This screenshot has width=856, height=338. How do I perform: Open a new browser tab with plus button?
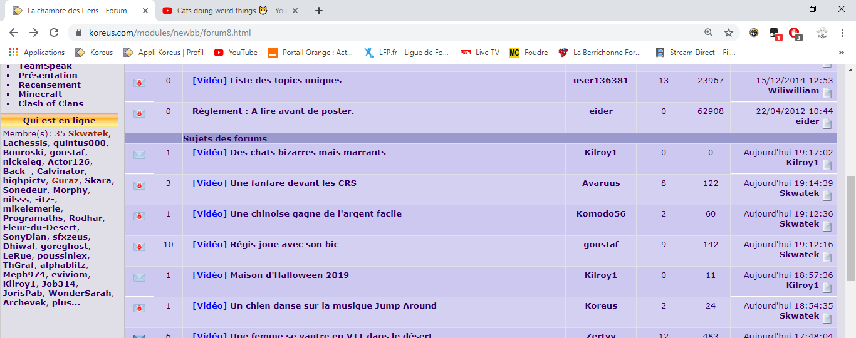coord(319,11)
